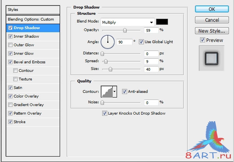Click the Angle dial control
Viewport: 234px width, 162px height.
pos(108,42)
